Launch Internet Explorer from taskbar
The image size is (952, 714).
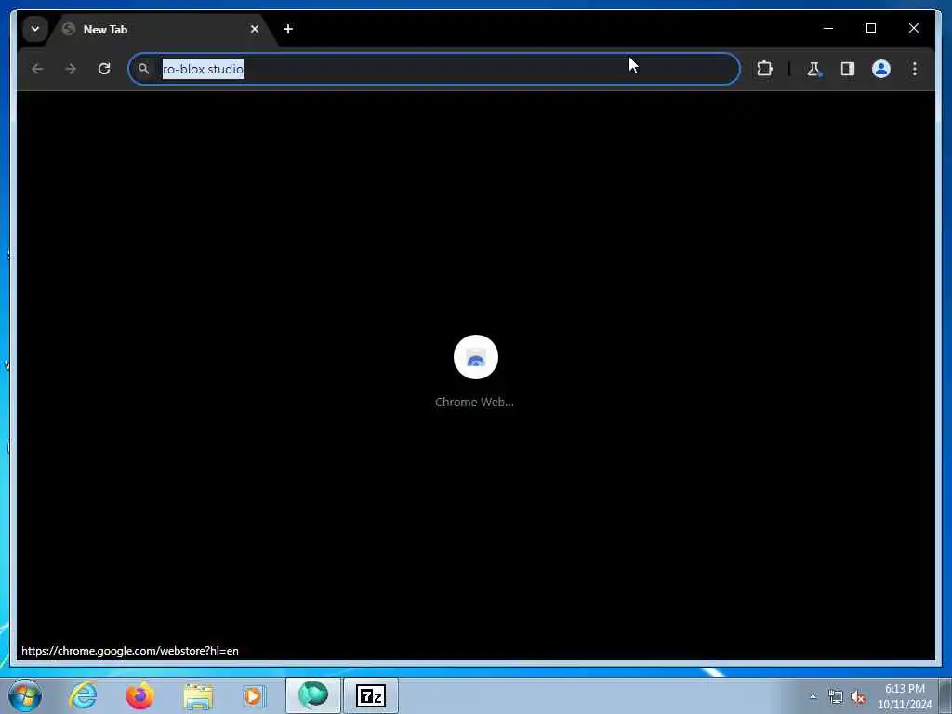click(83, 695)
